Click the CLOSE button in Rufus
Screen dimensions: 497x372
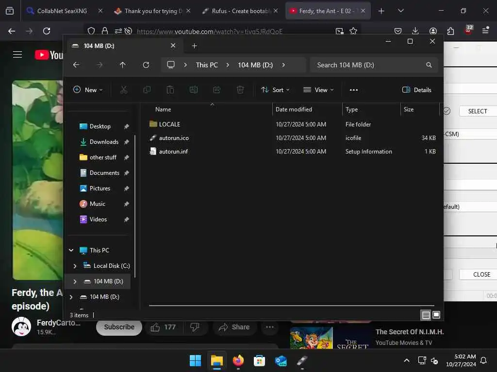[478, 275]
